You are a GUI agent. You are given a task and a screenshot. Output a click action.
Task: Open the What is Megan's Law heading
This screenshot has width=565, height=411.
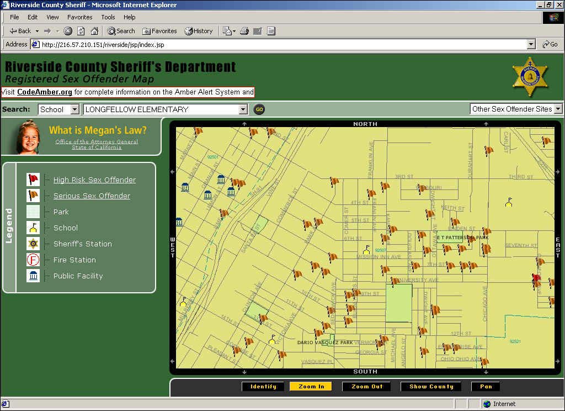point(98,130)
